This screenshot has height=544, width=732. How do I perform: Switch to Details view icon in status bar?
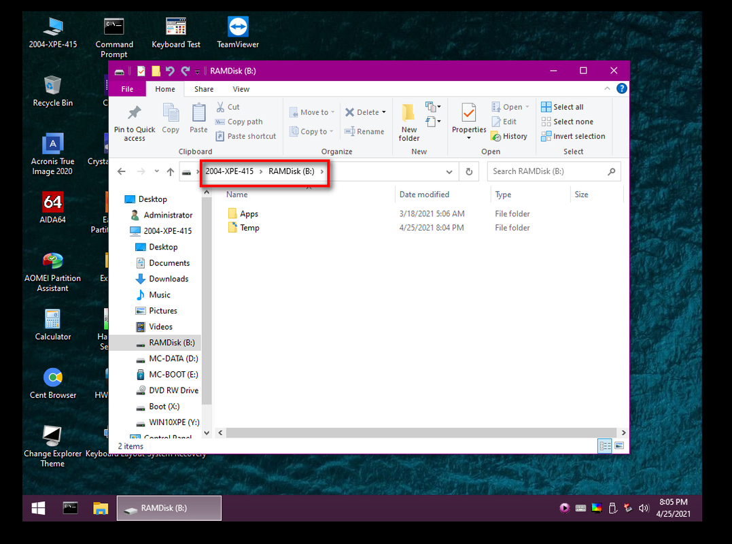tap(604, 446)
